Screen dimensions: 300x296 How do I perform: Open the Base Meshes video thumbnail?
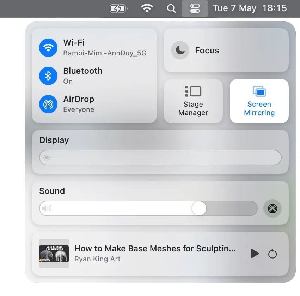tap(54, 254)
